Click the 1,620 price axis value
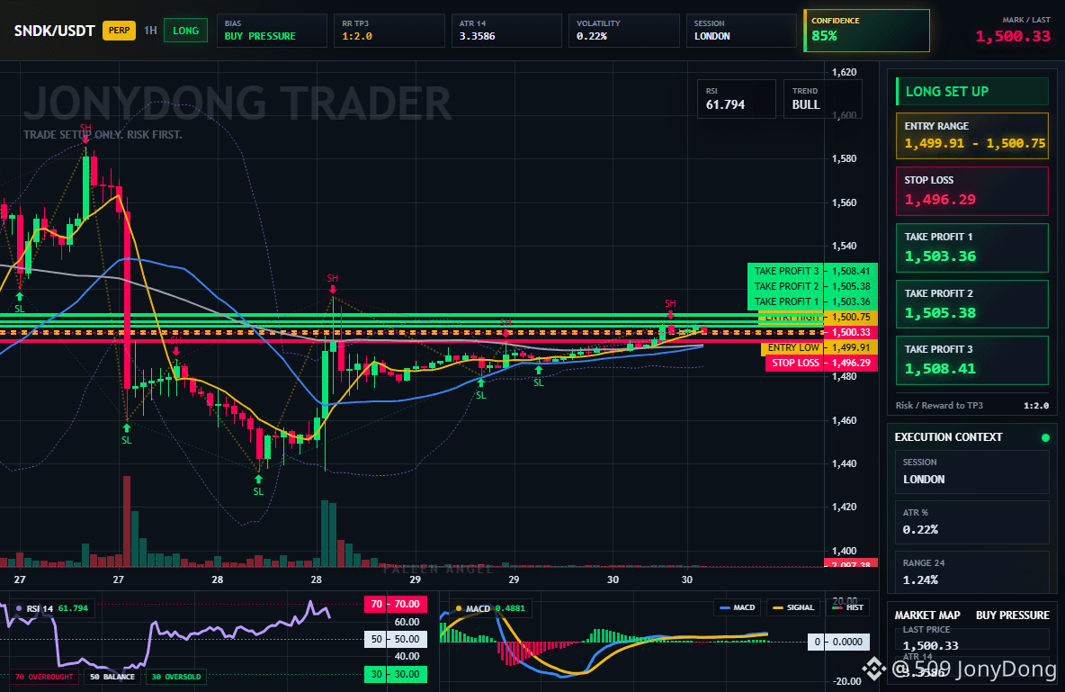Image resolution: width=1065 pixels, height=692 pixels. [845, 72]
